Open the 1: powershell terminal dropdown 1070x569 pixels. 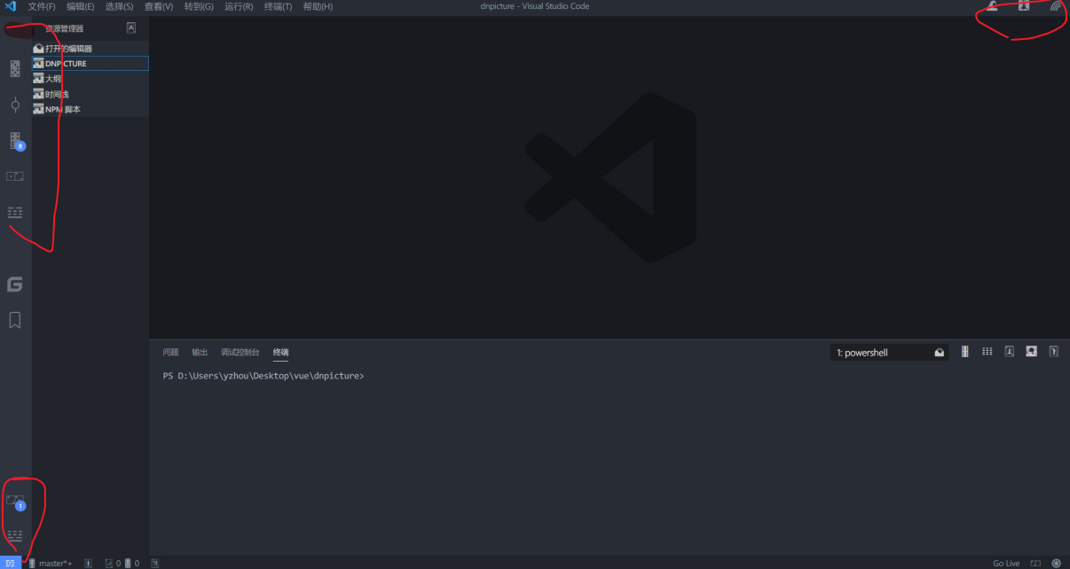(890, 353)
